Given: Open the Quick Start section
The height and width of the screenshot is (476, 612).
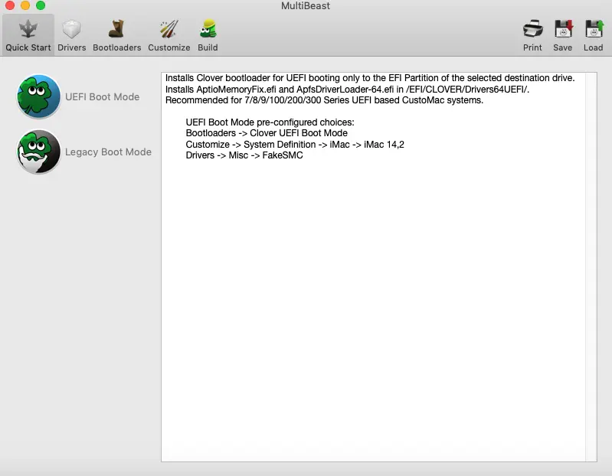Looking at the screenshot, I should (x=28, y=35).
